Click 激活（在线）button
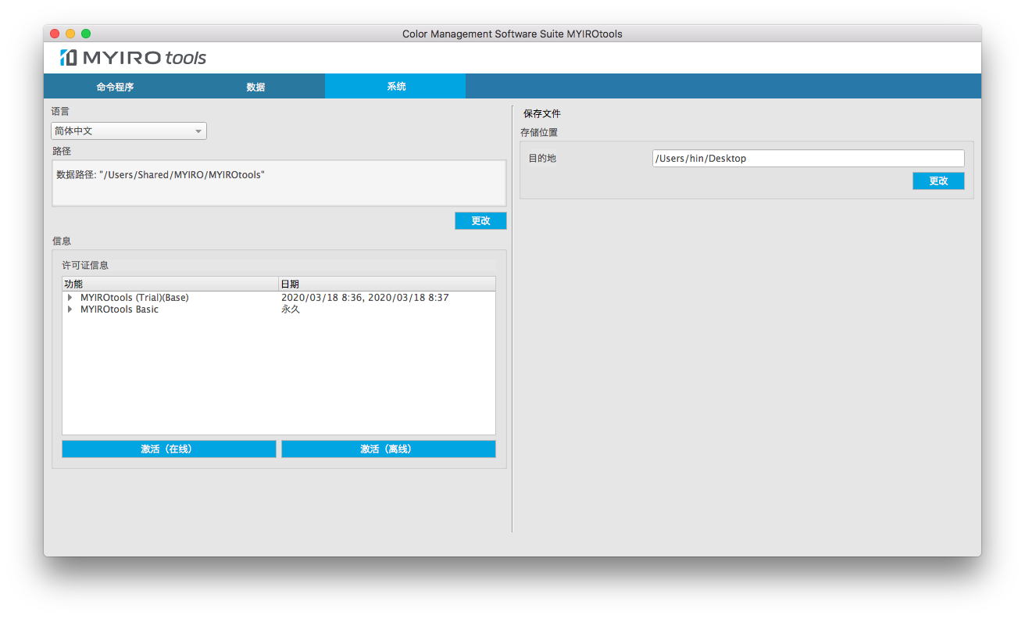 pyautogui.click(x=169, y=449)
